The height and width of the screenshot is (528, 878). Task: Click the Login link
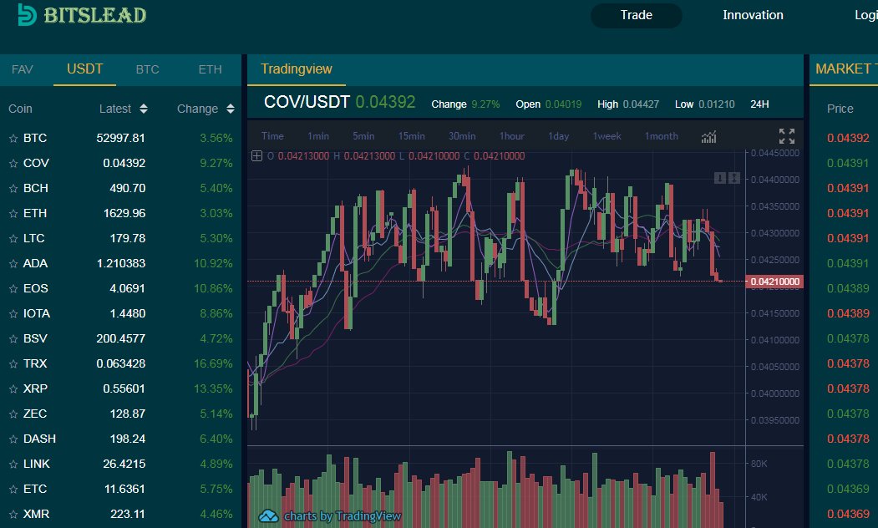coord(865,15)
